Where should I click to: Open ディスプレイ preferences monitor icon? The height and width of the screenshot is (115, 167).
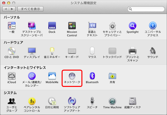[32, 51]
